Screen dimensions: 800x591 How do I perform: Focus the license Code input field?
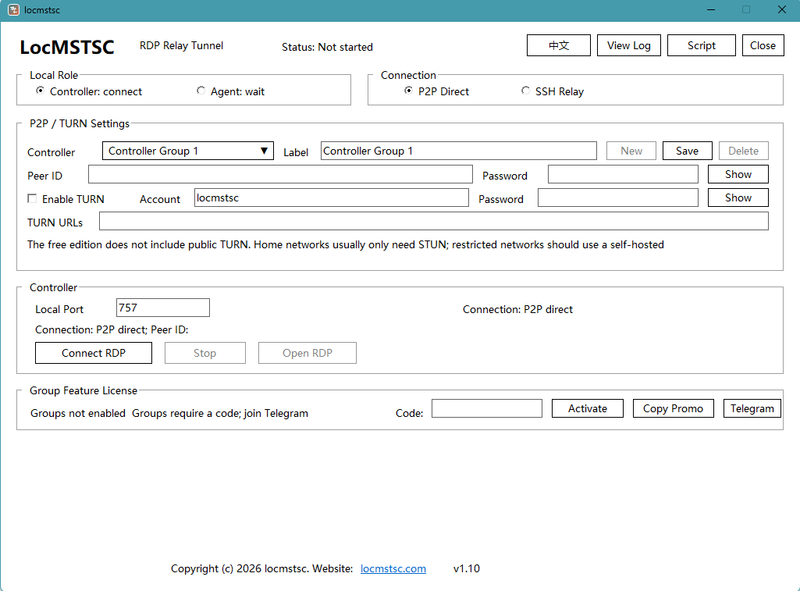click(487, 408)
